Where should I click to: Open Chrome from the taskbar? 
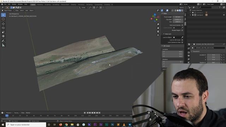66,125
